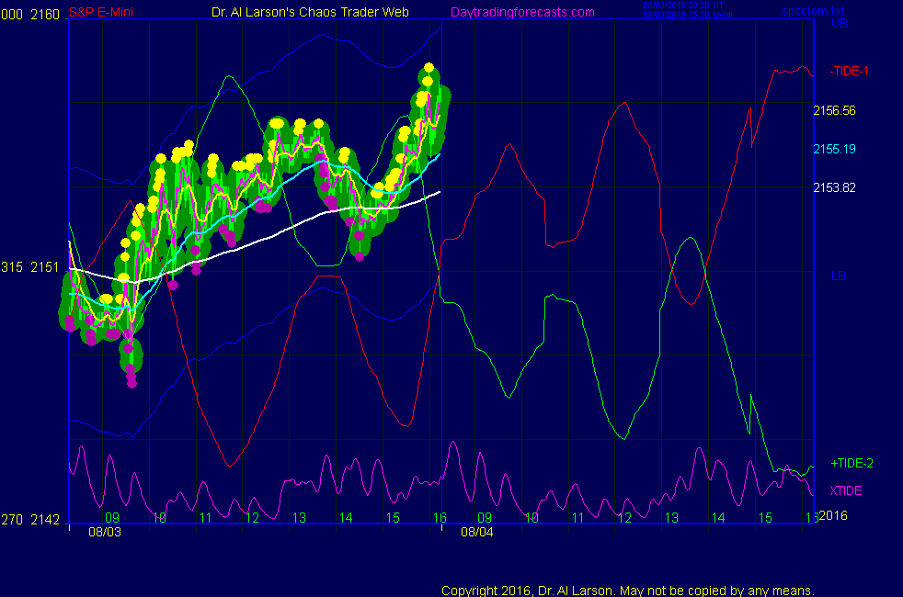
Task: Click the 'UB' upper band label
Action: click(839, 24)
